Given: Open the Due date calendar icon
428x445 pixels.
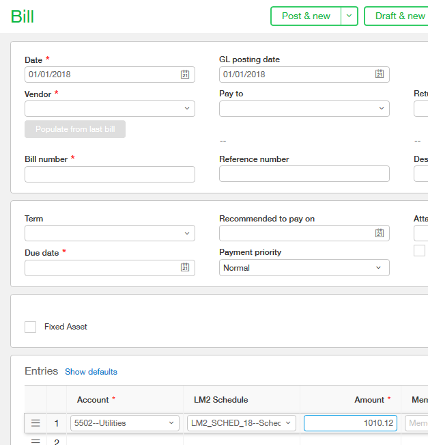Looking at the screenshot, I should [x=185, y=268].
